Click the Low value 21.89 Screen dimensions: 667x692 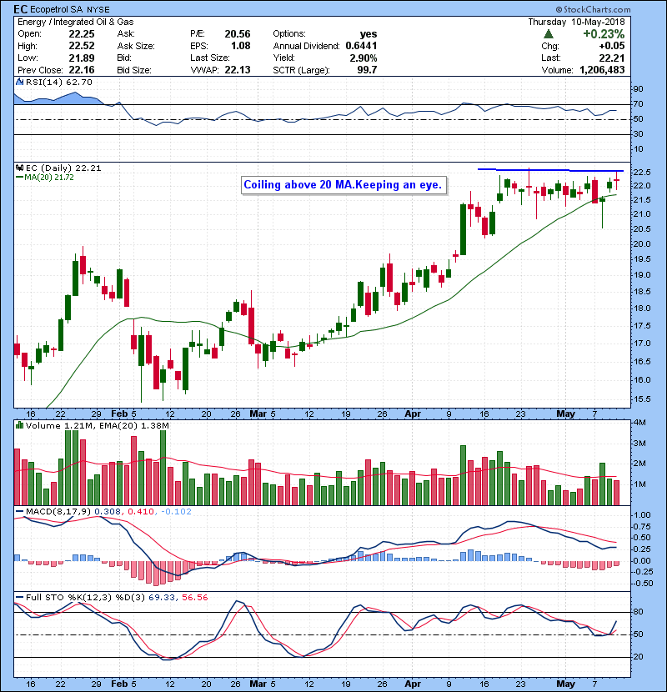tap(81, 58)
